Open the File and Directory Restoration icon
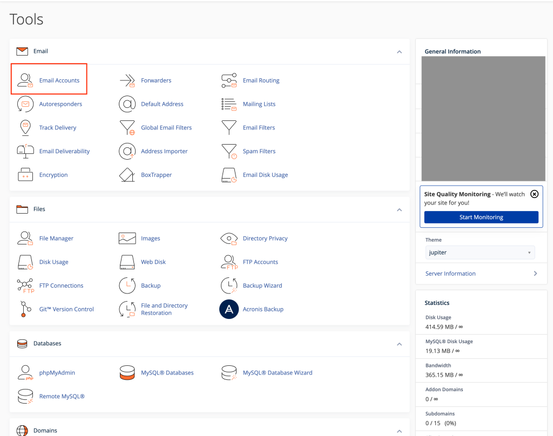This screenshot has width=553, height=436. 127,309
